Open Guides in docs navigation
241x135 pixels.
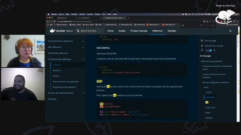(122, 31)
